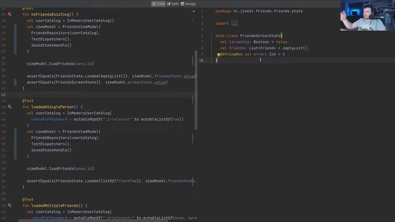Click FriendsRepository(userCatalog) in noFriendsExisting test
This screenshot has width=395, height=222.
[x=65, y=33]
